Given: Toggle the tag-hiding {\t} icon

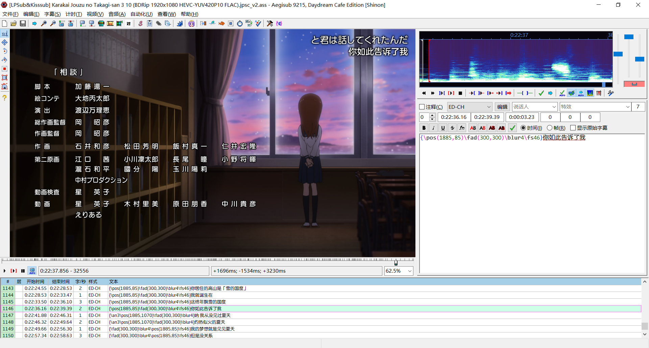Looking at the screenshot, I should click(x=279, y=23).
